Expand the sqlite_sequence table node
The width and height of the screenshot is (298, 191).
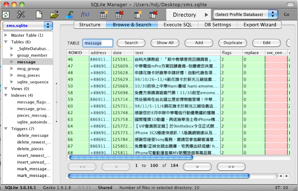pos(12,82)
